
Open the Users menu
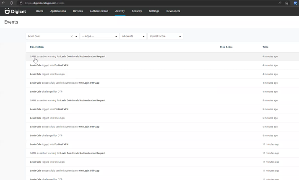pyautogui.click(x=40, y=11)
